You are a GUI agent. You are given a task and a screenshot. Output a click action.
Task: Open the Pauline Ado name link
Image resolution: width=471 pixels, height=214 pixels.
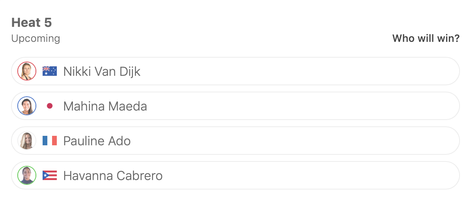tap(97, 141)
